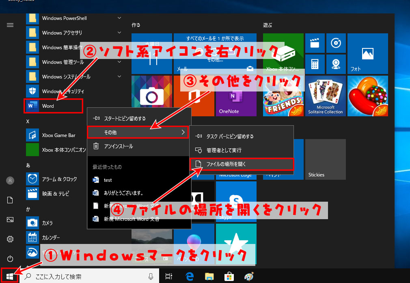Open the Calculator small tile
410x283 pixels.
click(x=315, y=64)
